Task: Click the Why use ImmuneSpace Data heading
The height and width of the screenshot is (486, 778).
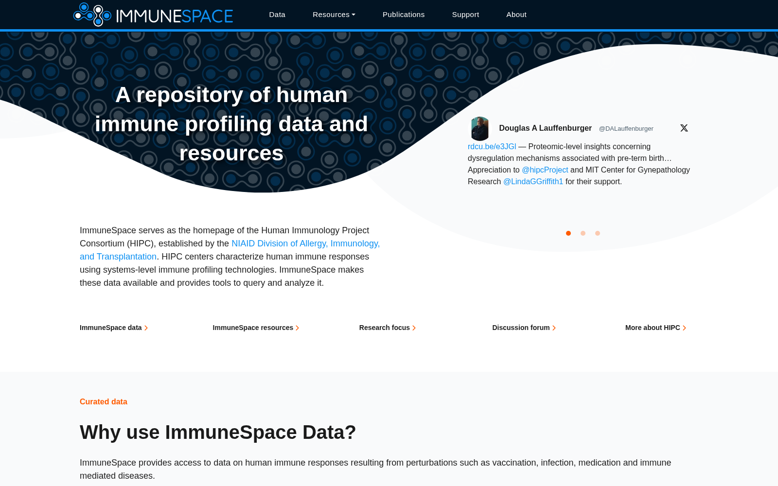Action: tap(218, 432)
